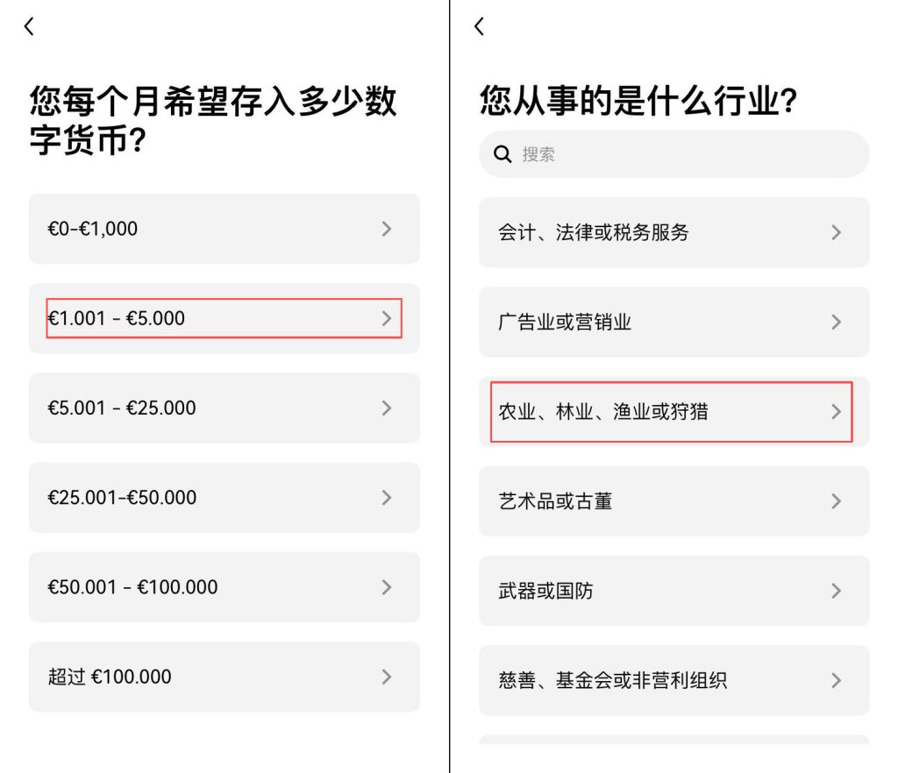The height and width of the screenshot is (773, 898).
Task: Select the €5.001 - €25.000 range
Action: [224, 408]
